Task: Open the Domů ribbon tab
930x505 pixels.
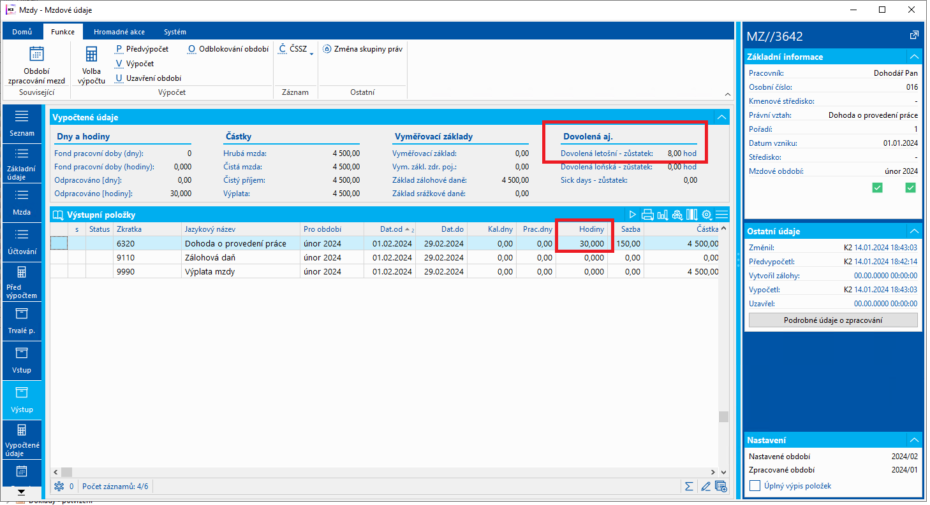Action: 22,32
